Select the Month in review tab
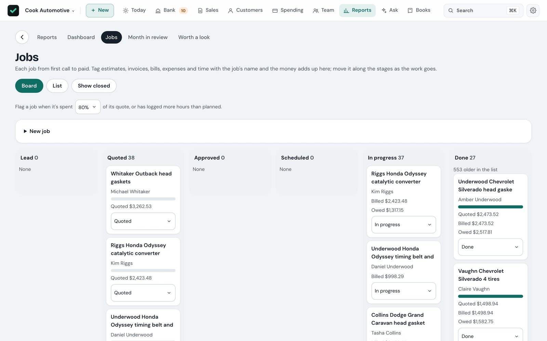 tap(148, 37)
